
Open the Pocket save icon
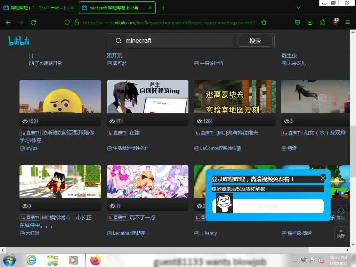click(298, 22)
